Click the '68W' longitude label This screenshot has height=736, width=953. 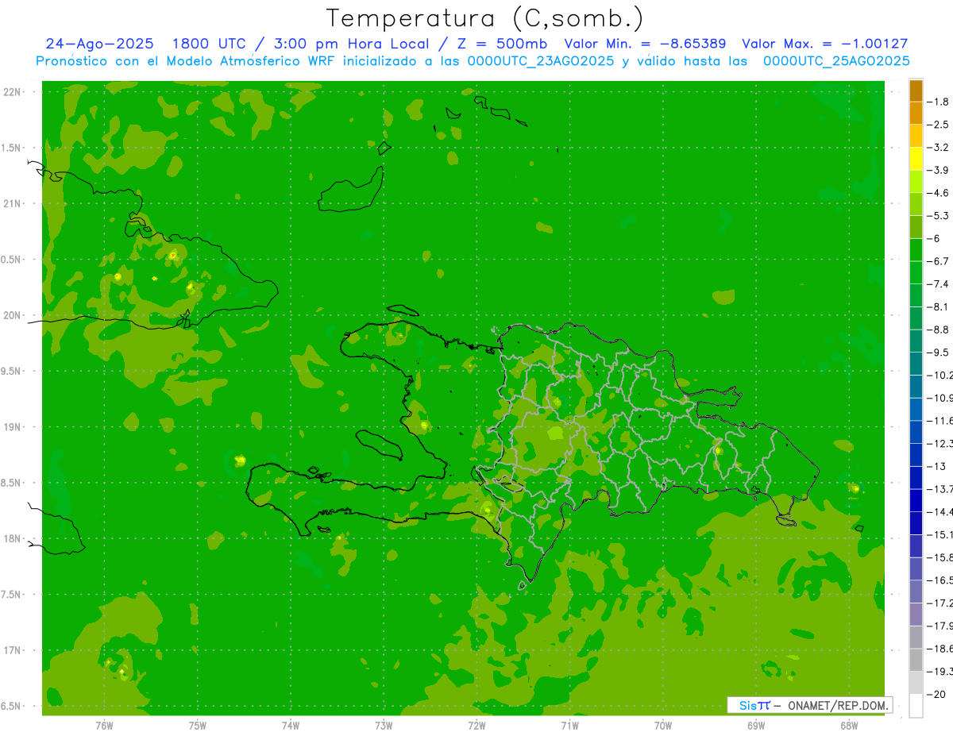(x=849, y=726)
